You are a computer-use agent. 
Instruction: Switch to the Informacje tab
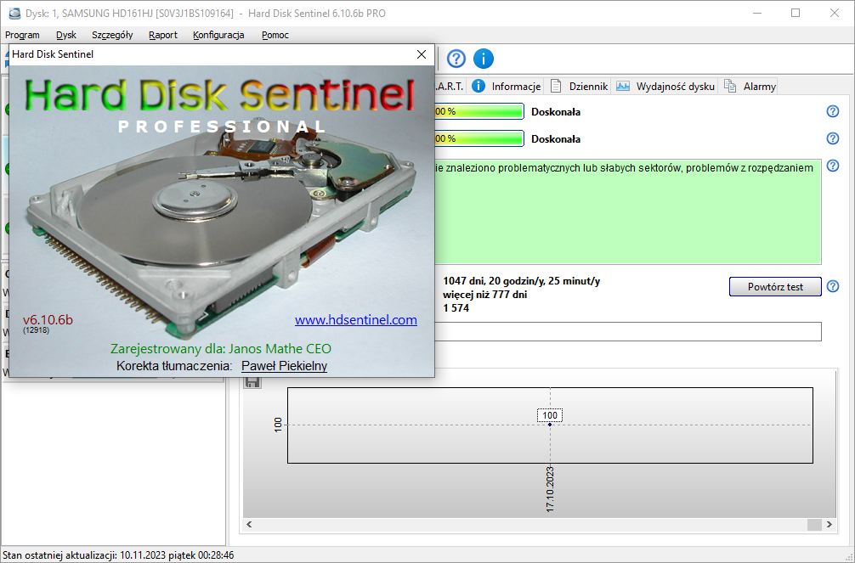(x=507, y=86)
